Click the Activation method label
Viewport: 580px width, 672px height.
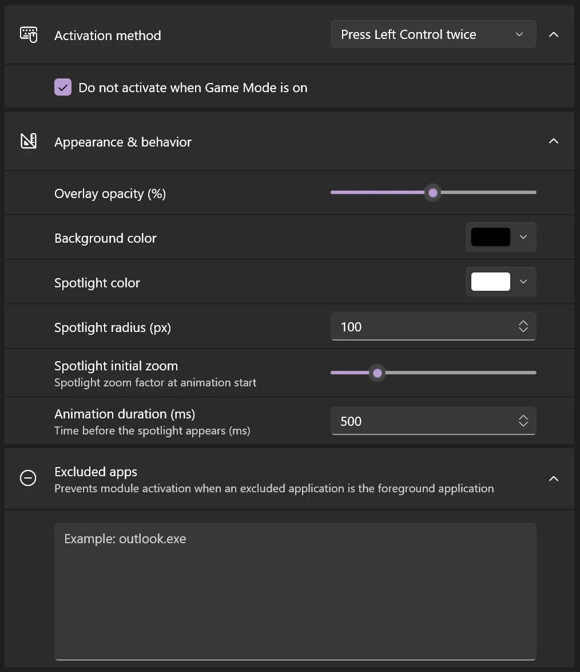click(108, 35)
